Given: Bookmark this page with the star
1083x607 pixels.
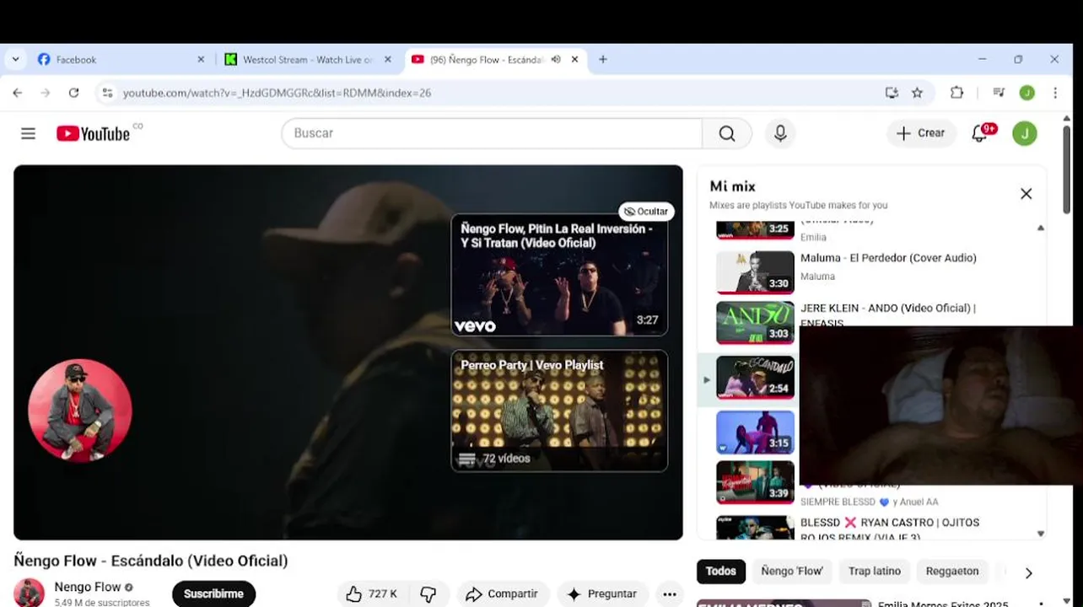Looking at the screenshot, I should pyautogui.click(x=917, y=93).
